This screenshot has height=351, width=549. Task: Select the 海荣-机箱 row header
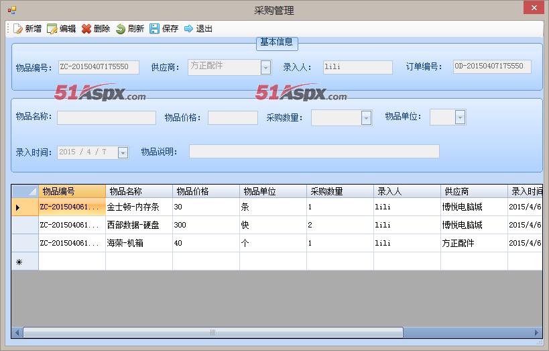25,243
